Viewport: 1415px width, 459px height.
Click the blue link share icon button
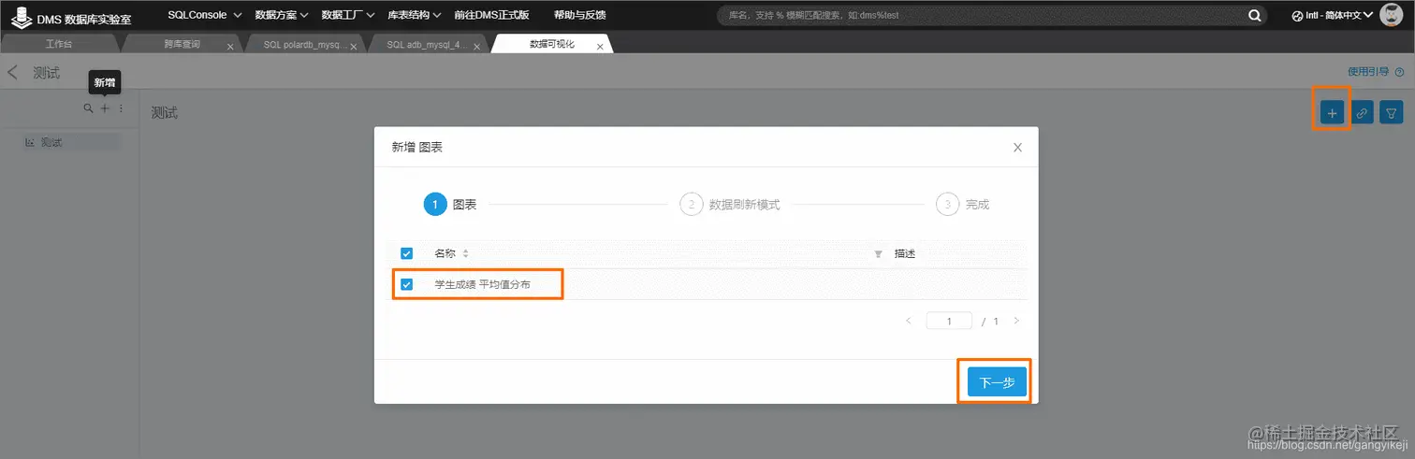pos(1363,113)
